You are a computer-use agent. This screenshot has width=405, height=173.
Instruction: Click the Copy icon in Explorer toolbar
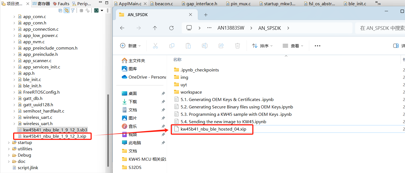(x=172, y=45)
